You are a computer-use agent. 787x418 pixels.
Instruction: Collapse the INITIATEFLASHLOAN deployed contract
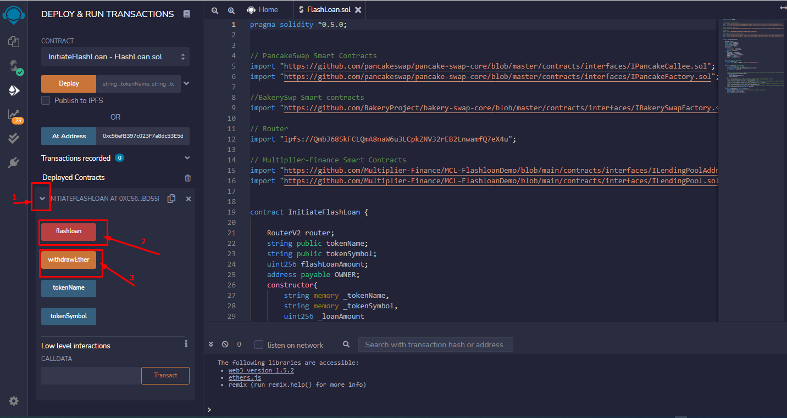(42, 199)
